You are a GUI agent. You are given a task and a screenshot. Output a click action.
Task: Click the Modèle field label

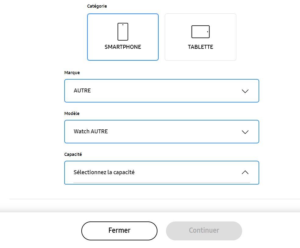click(x=72, y=113)
